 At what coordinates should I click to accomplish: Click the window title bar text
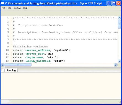(55, 3)
